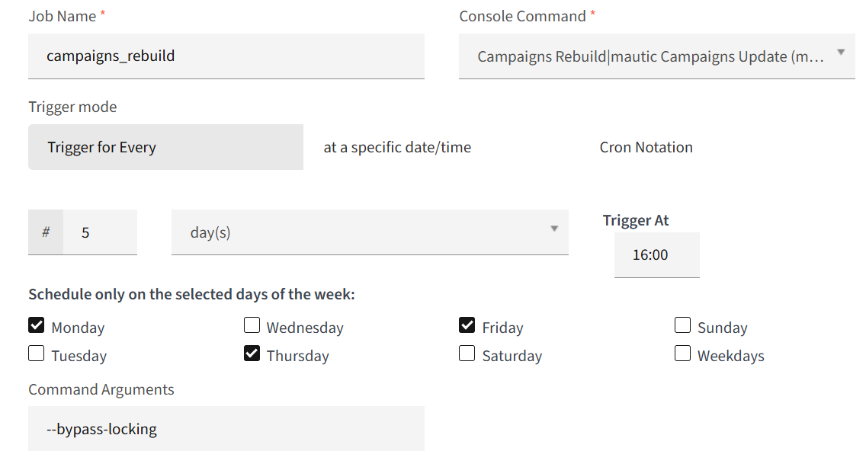This screenshot has width=866, height=451.
Task: Tick the Saturday checkbox
Action: (467, 354)
